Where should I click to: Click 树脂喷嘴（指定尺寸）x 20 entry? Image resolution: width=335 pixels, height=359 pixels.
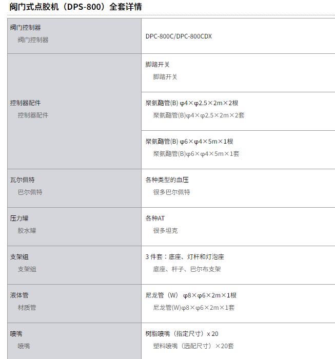[x=182, y=334]
